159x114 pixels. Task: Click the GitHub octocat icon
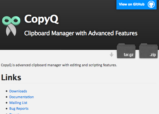(x=151, y=4)
